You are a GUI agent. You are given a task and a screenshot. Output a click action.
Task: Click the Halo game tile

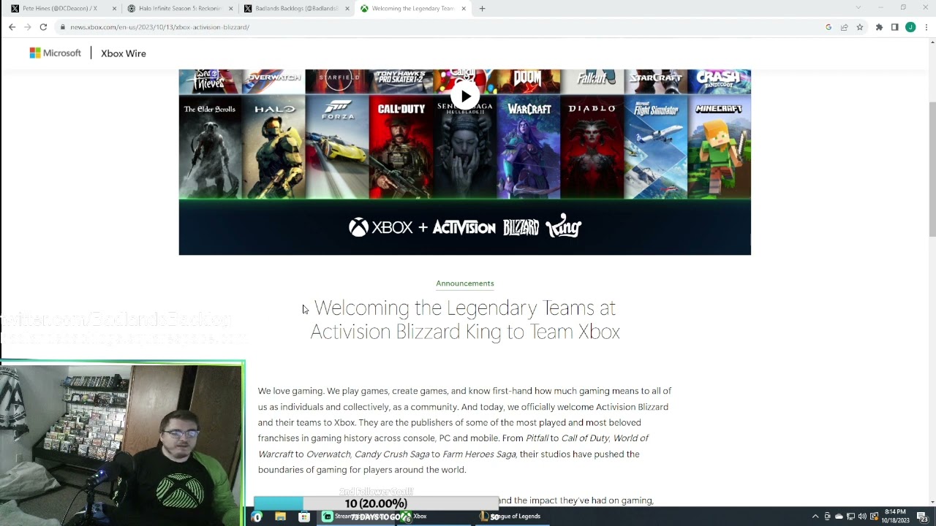[273, 147]
